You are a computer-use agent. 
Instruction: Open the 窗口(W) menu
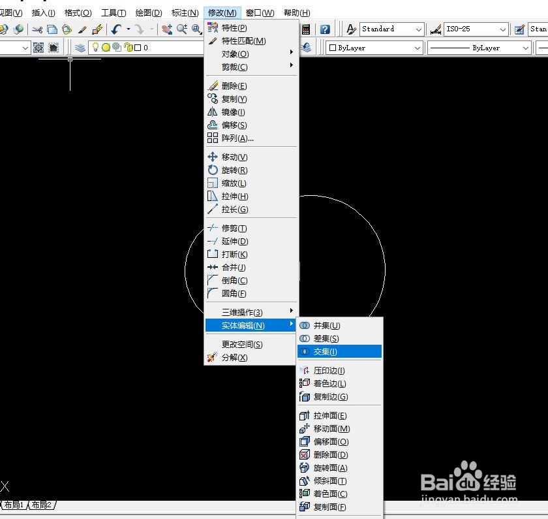click(x=260, y=13)
